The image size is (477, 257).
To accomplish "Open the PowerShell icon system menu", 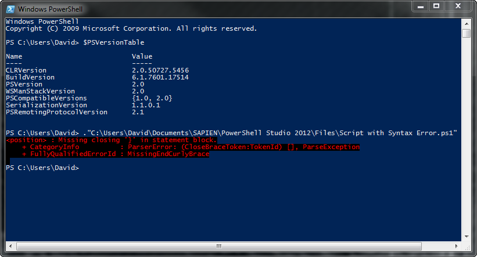I will pos(10,9).
